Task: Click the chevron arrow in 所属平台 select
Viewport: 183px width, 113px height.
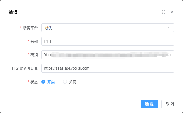Action: tap(169, 28)
